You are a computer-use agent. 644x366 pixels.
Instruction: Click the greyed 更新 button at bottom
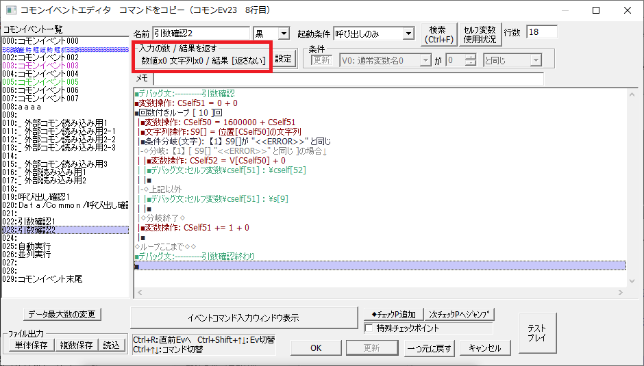tap(372, 348)
